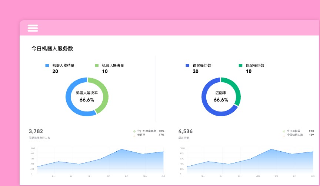This screenshot has width=320, height=186.
Task: Click the 周满意度参评人数 caption
Action: 39,138
